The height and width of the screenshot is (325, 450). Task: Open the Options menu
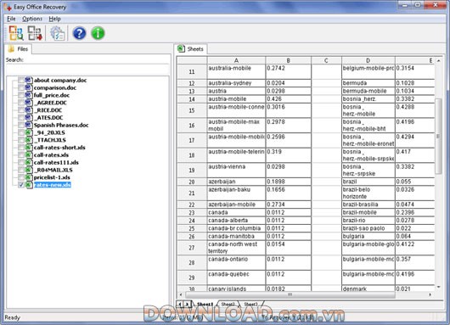32,19
